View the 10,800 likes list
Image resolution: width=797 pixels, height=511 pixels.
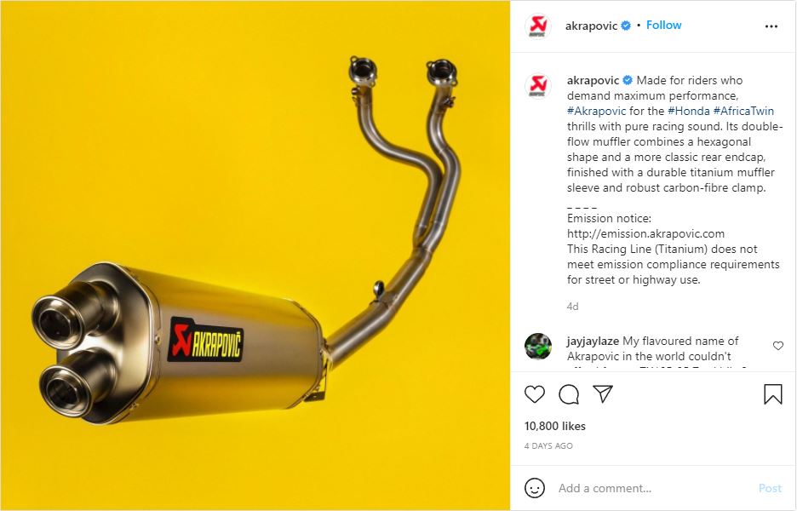point(554,426)
